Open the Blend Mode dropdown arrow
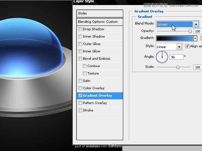 tap(196, 24)
